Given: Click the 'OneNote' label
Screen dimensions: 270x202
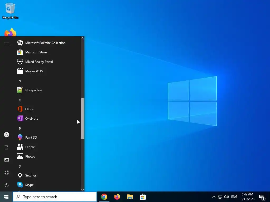Looking at the screenshot, I should click(x=32, y=119).
